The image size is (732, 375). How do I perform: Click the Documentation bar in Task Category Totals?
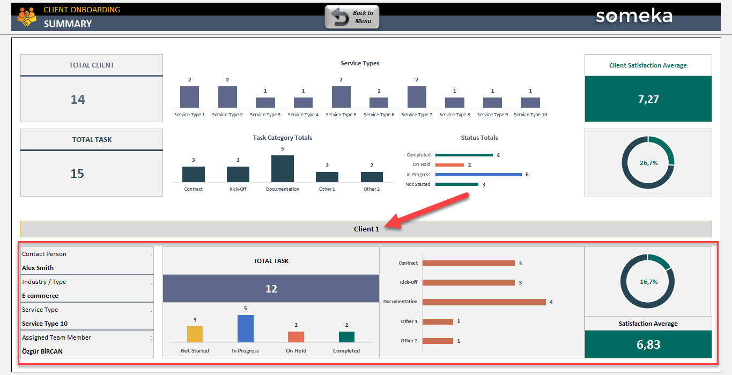pyautogui.click(x=282, y=169)
